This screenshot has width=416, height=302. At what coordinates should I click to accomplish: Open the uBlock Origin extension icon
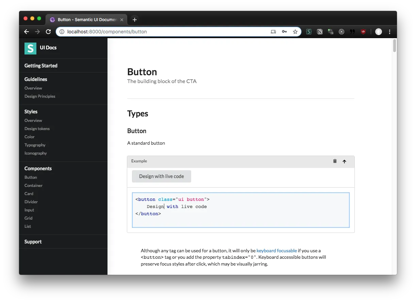pyautogui.click(x=363, y=32)
